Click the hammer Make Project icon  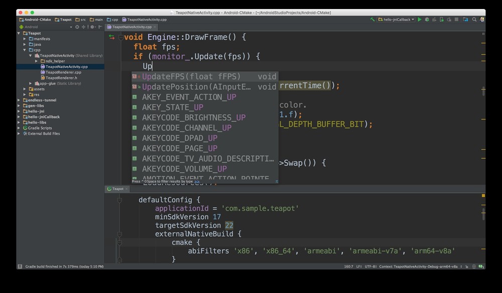[372, 20]
